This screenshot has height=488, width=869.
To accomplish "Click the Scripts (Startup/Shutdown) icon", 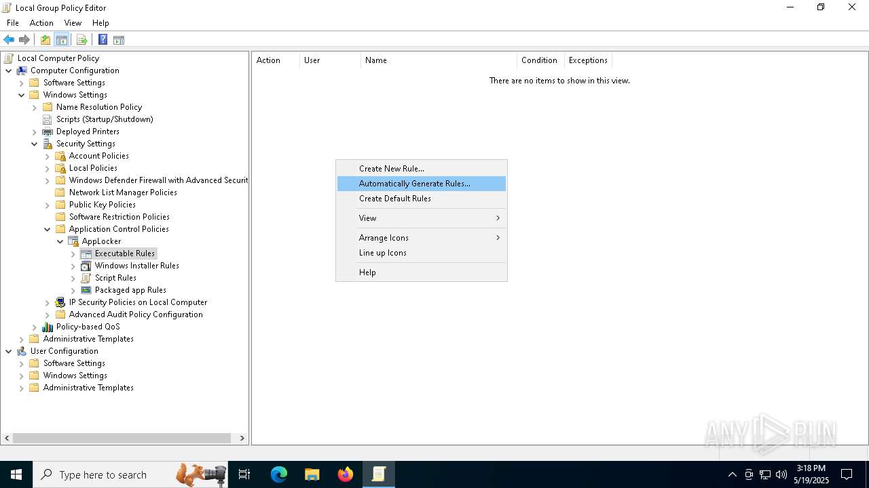I will (x=48, y=119).
